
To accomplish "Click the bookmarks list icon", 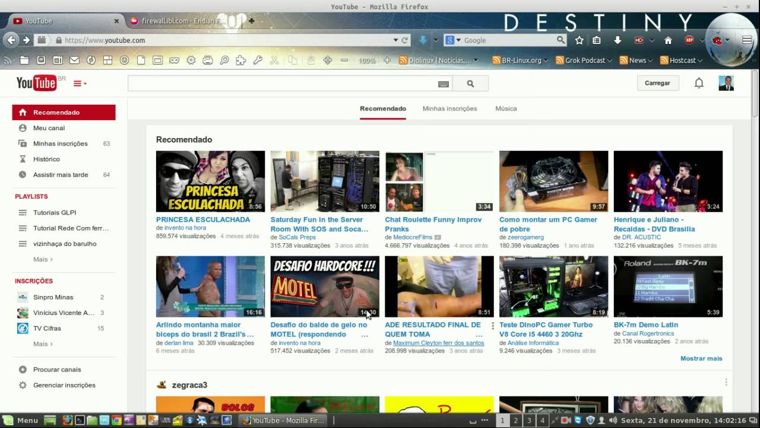I will [x=597, y=40].
